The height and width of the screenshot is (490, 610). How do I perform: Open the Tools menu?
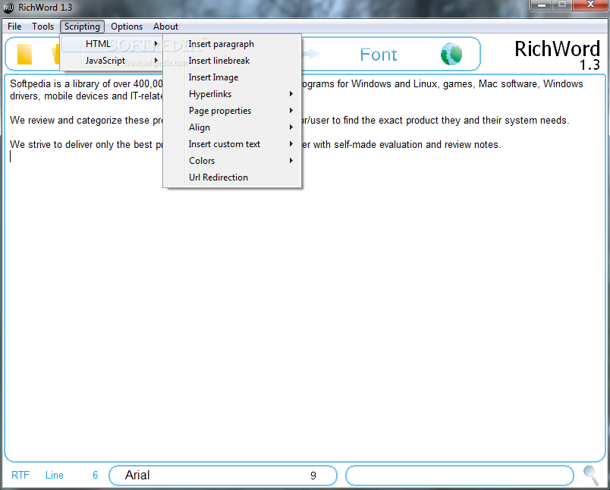(42, 27)
